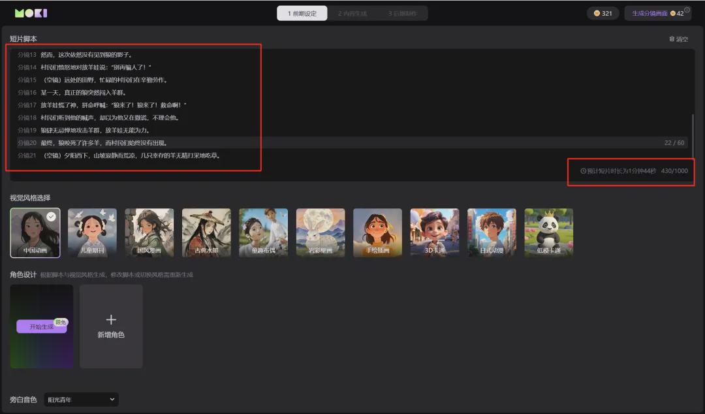Screen dimensions: 705x414
Task: Open the 旁白音色 voice dropdown showing 阳光青年
Action: click(x=80, y=400)
